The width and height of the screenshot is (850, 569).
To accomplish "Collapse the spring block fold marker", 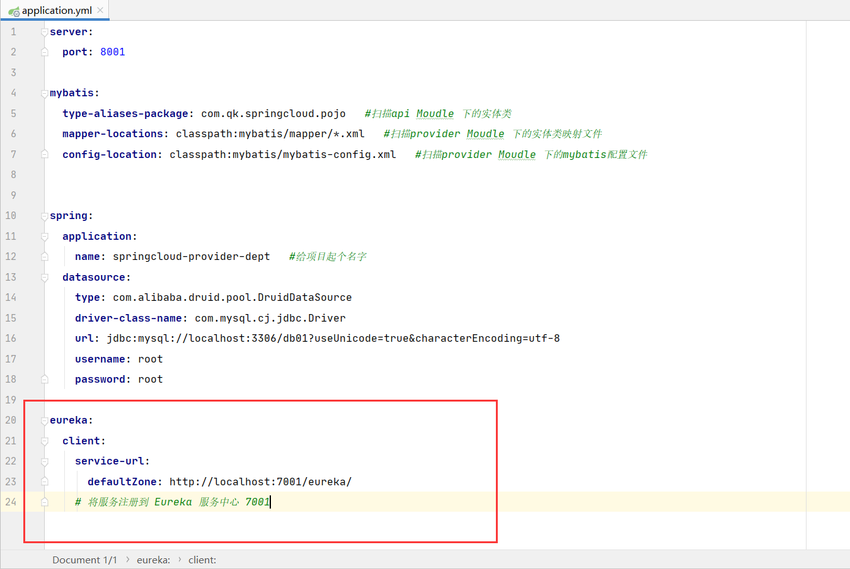I will click(45, 216).
